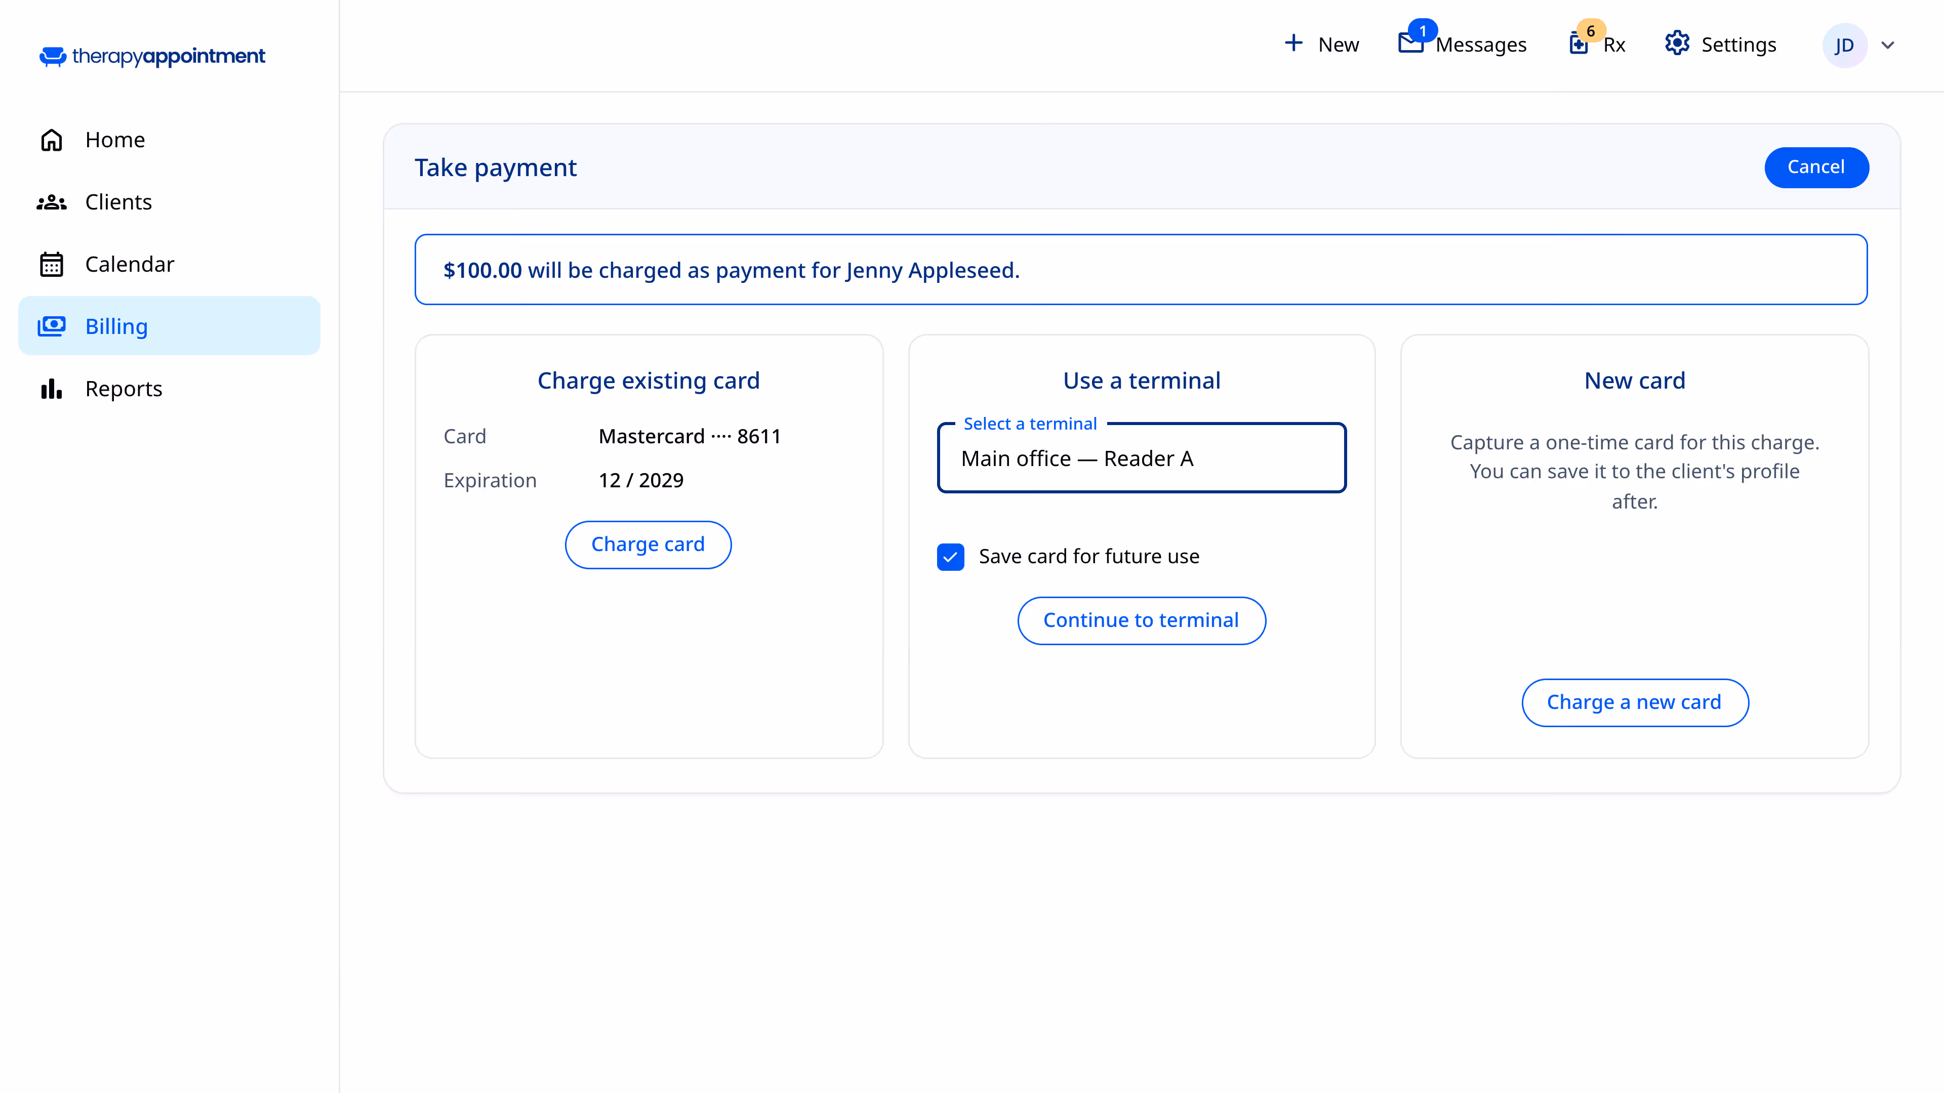Click the therapyappointment couch logo icon
The width and height of the screenshot is (1944, 1093).
(x=53, y=57)
